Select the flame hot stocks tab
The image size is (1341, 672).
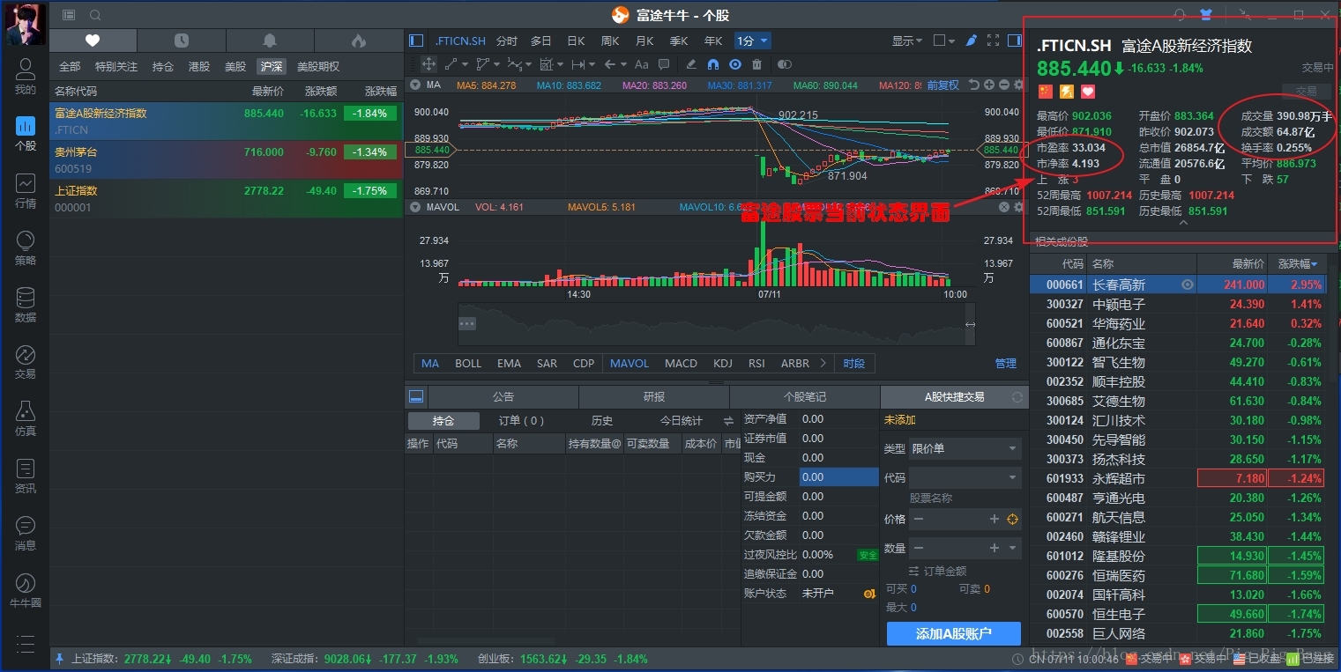click(x=358, y=41)
